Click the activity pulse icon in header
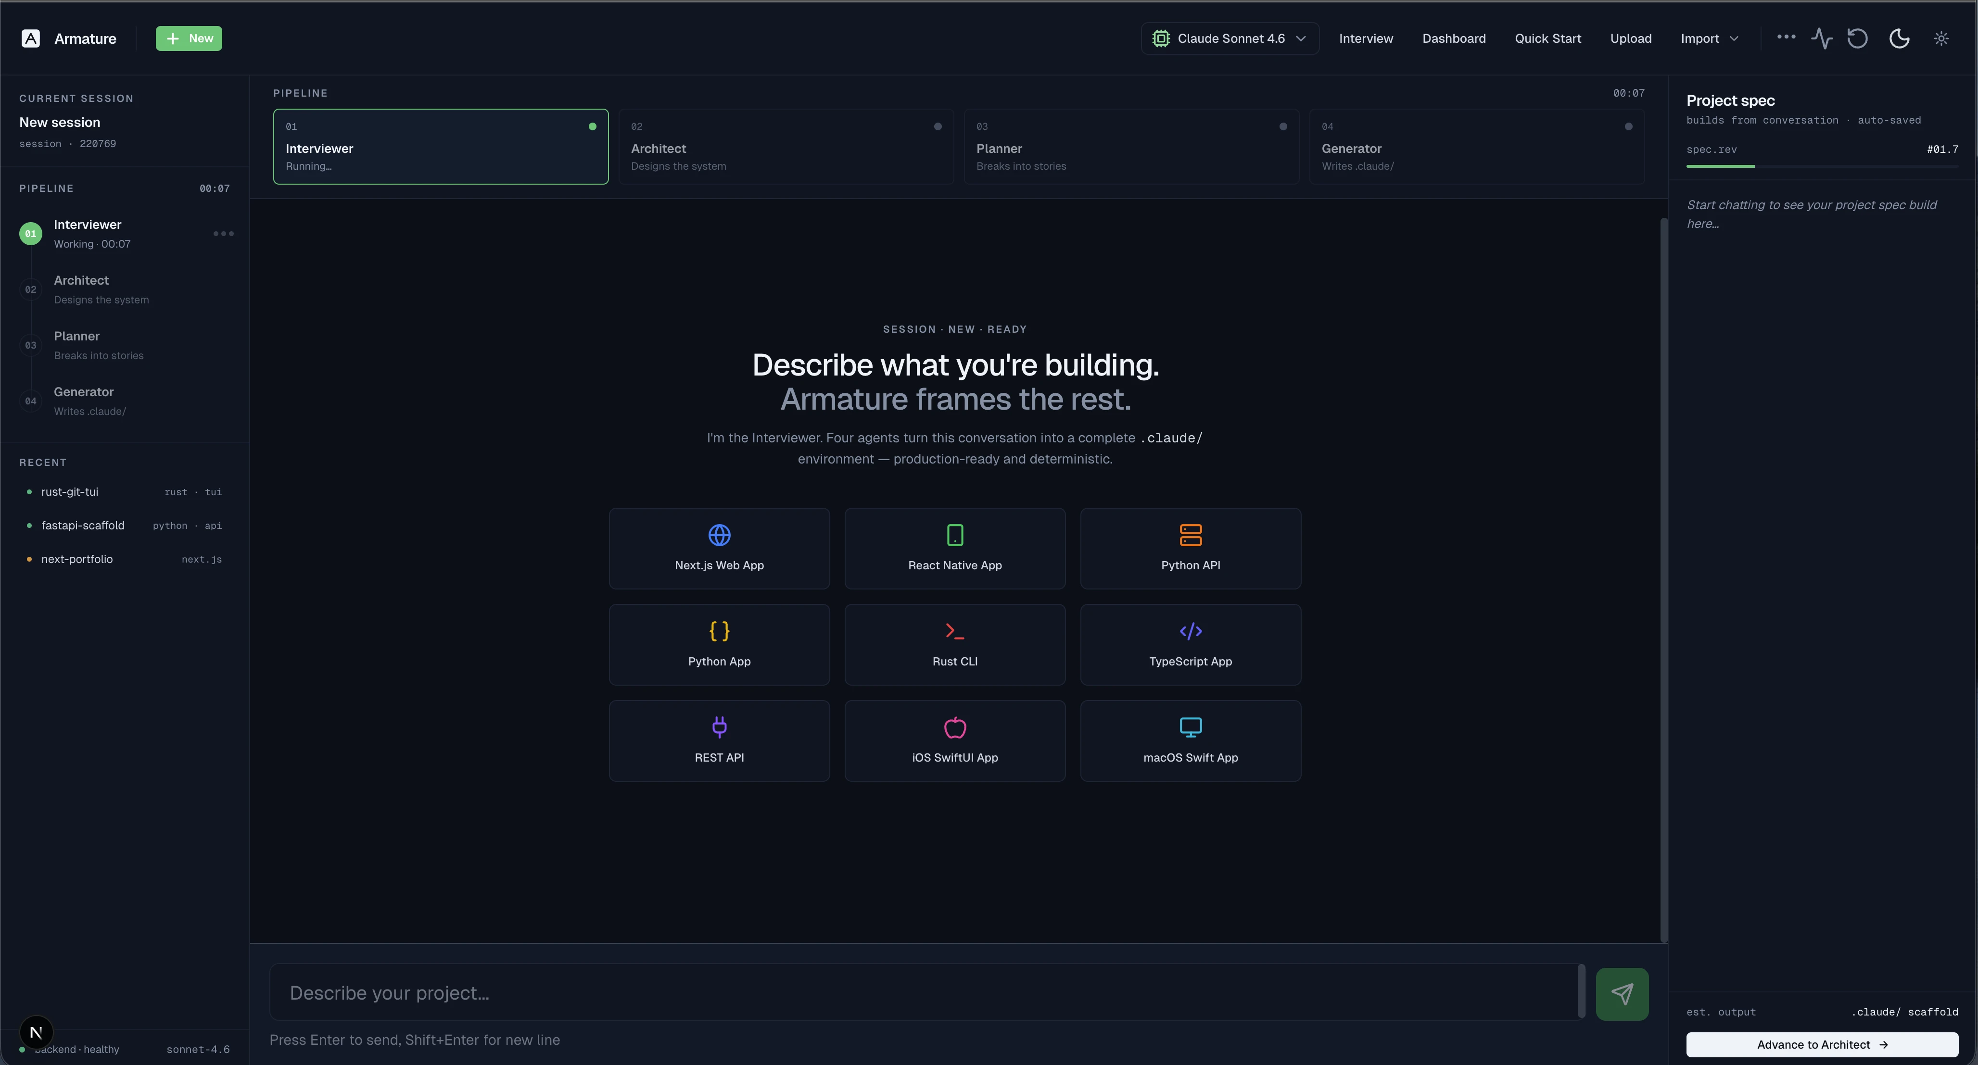The image size is (1978, 1065). (x=1821, y=38)
